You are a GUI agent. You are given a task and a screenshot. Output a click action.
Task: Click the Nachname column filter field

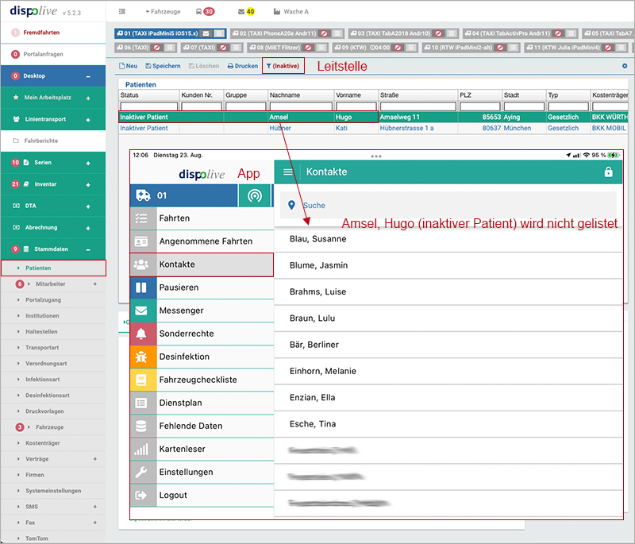point(301,106)
